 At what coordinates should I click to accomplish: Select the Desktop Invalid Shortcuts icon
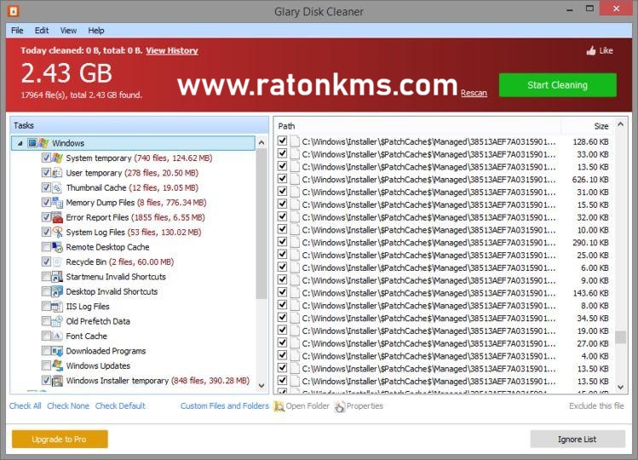click(x=57, y=291)
